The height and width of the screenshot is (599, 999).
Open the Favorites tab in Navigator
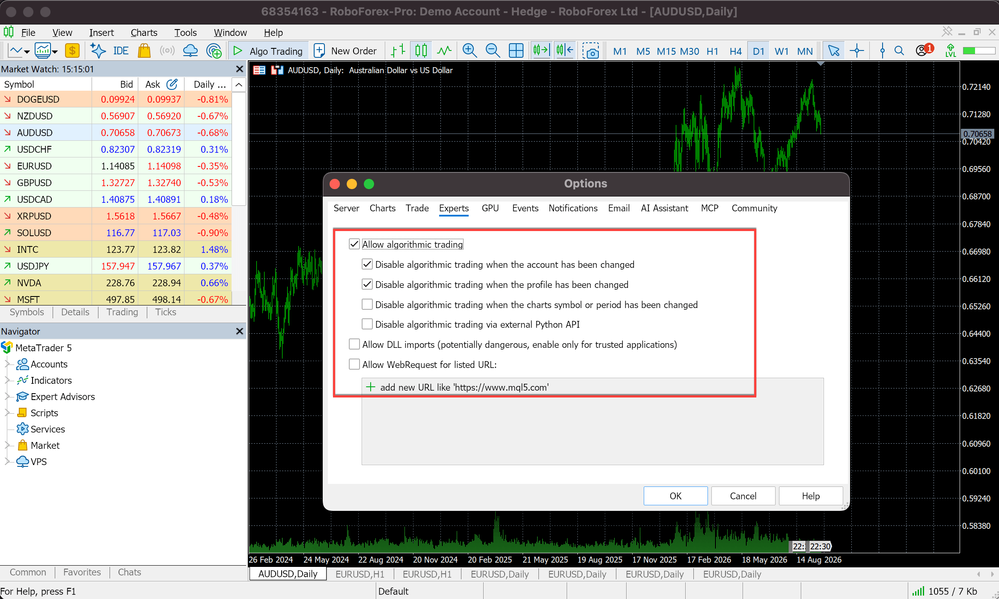click(82, 572)
